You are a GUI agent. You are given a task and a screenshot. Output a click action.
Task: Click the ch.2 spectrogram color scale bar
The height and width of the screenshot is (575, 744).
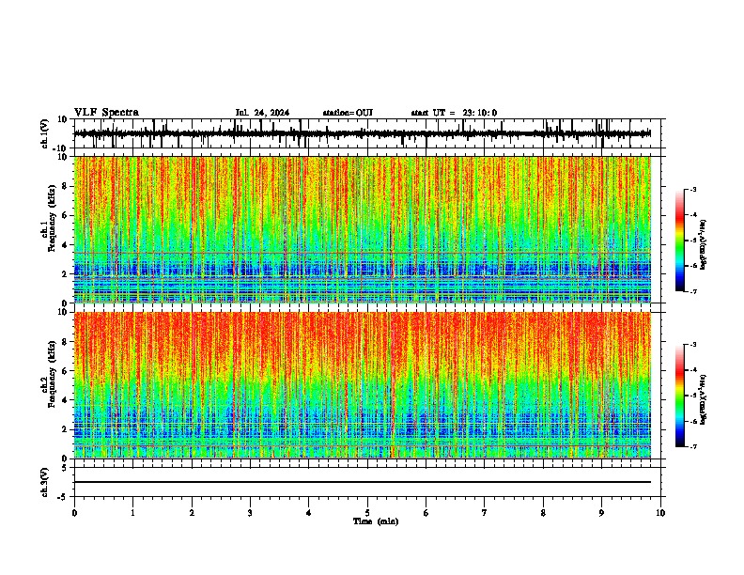pos(680,396)
